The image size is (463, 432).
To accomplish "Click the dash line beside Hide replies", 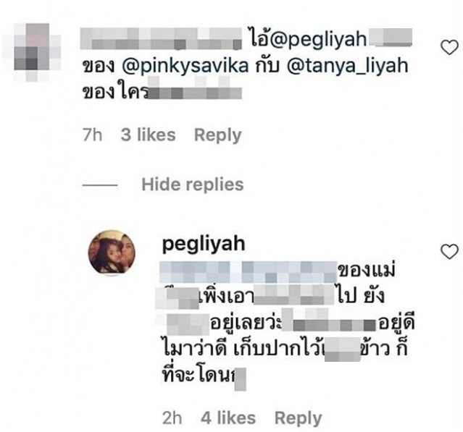I will coord(100,185).
